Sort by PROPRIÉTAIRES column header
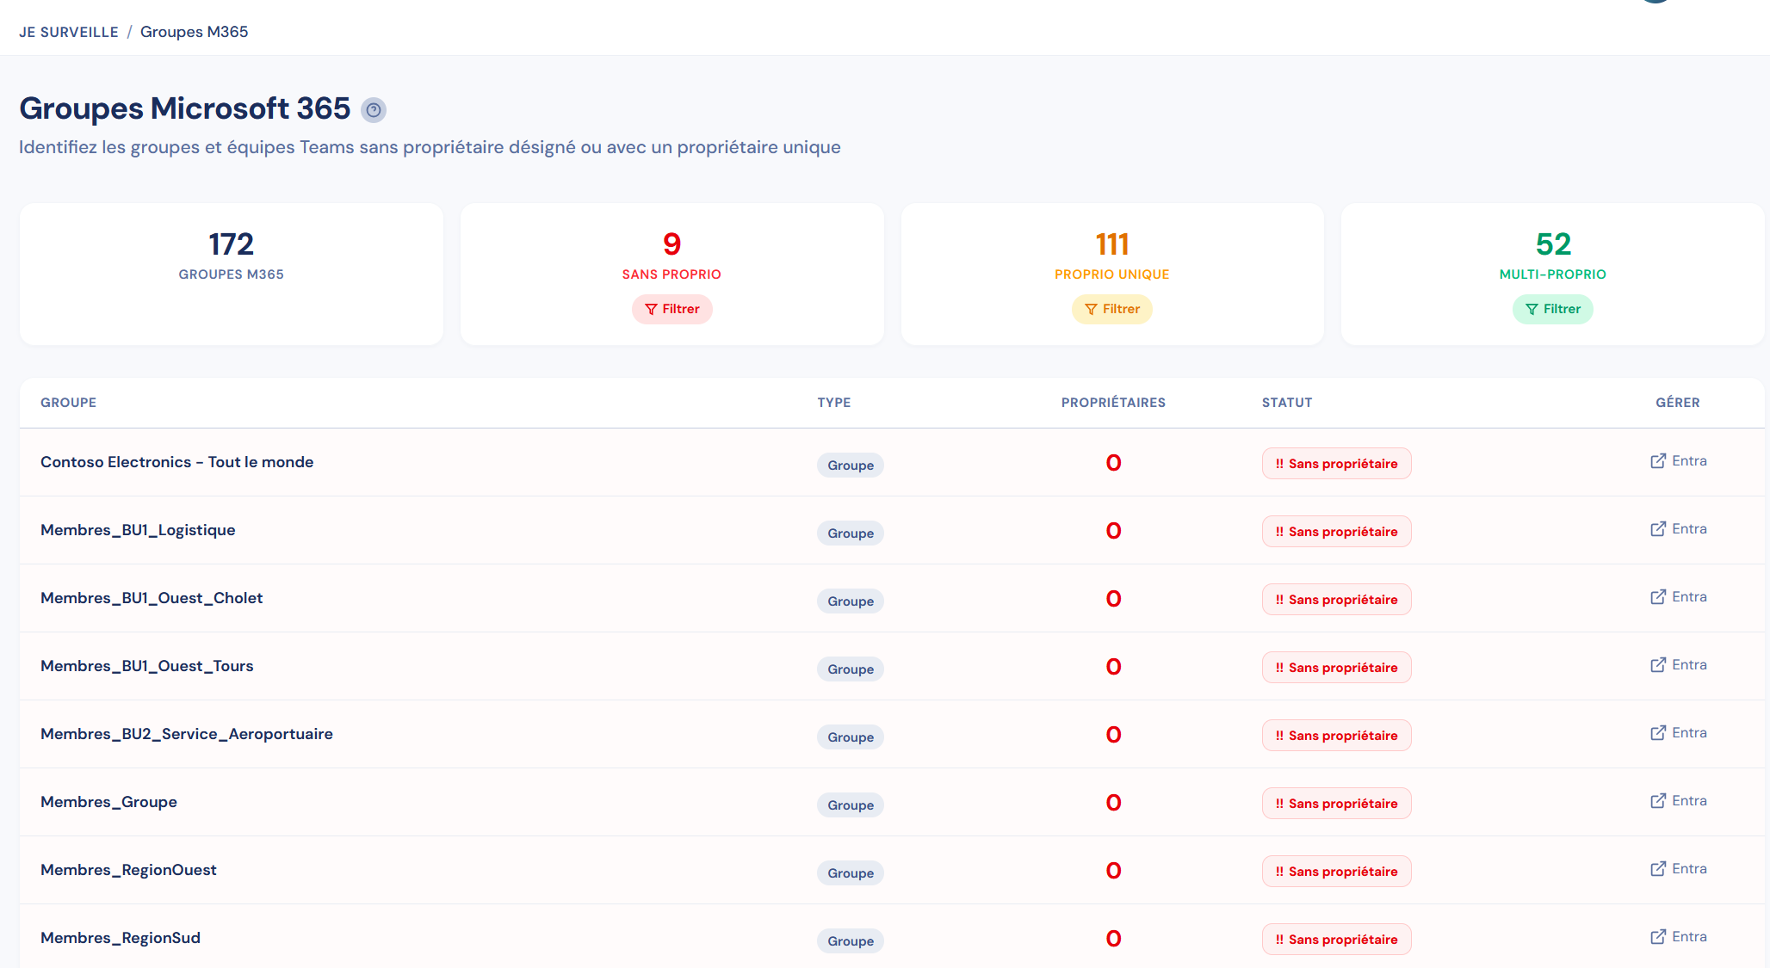Image resolution: width=1770 pixels, height=968 pixels. tap(1113, 403)
